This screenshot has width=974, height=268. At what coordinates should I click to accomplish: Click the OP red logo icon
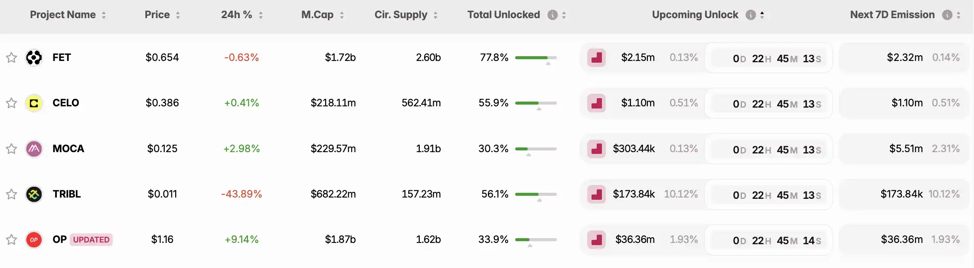point(34,239)
